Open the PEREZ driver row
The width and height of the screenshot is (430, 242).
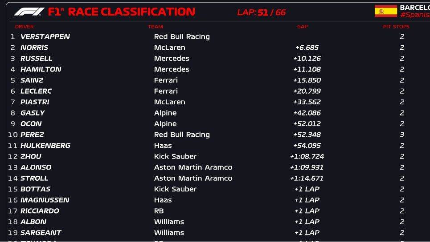[32, 135]
